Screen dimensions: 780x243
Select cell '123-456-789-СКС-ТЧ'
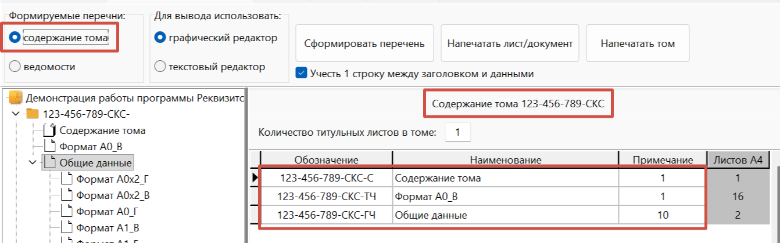[326, 197]
